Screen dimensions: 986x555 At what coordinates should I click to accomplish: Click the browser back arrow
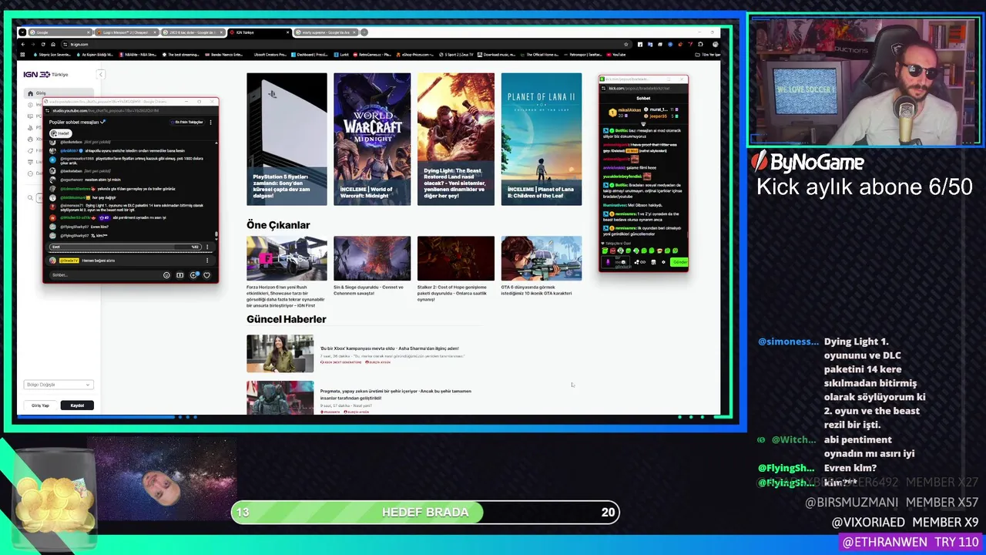pyautogui.click(x=23, y=44)
